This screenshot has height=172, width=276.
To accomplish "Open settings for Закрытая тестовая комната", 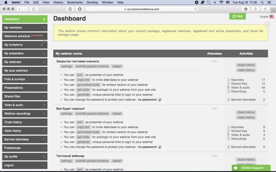I will point(66,66).
